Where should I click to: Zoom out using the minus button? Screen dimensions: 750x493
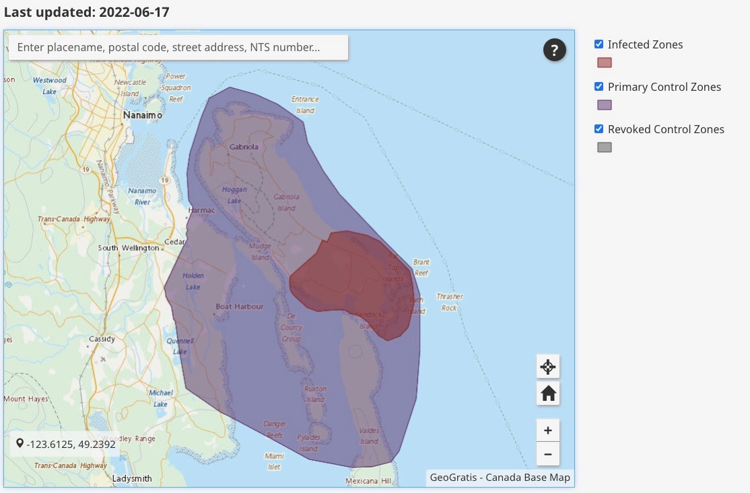click(548, 455)
